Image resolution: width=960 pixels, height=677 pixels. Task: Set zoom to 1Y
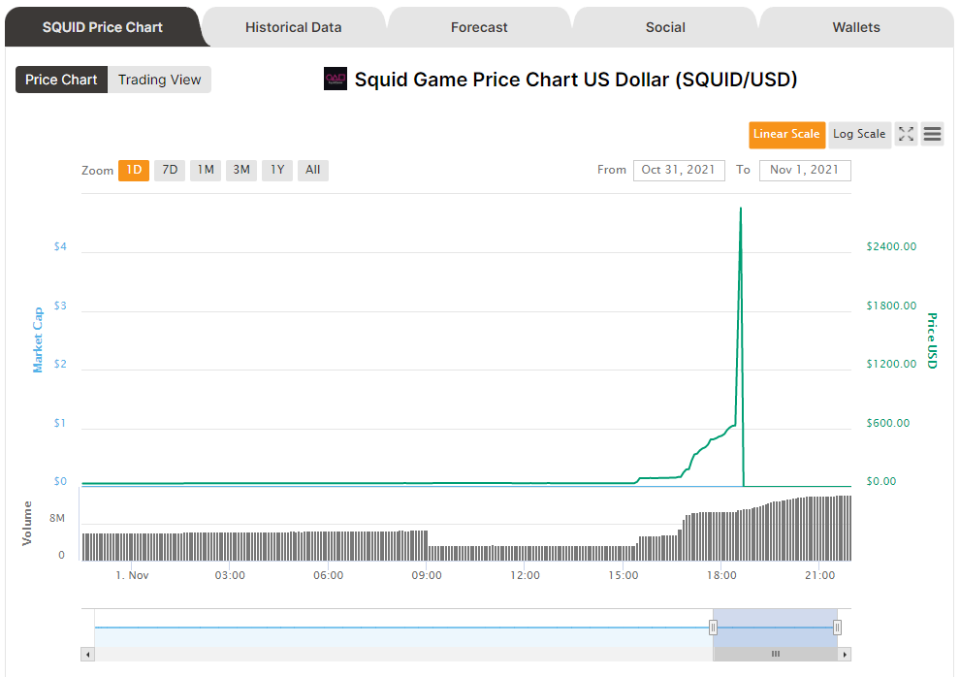click(277, 170)
